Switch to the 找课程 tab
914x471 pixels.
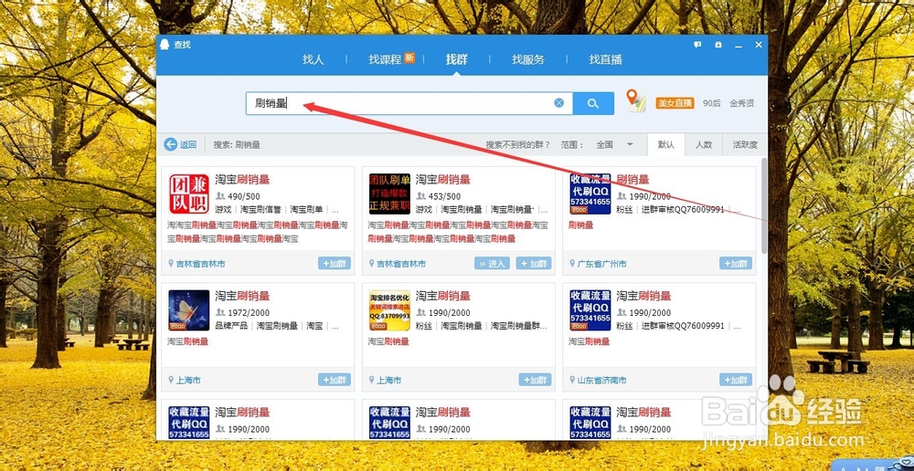[385, 59]
